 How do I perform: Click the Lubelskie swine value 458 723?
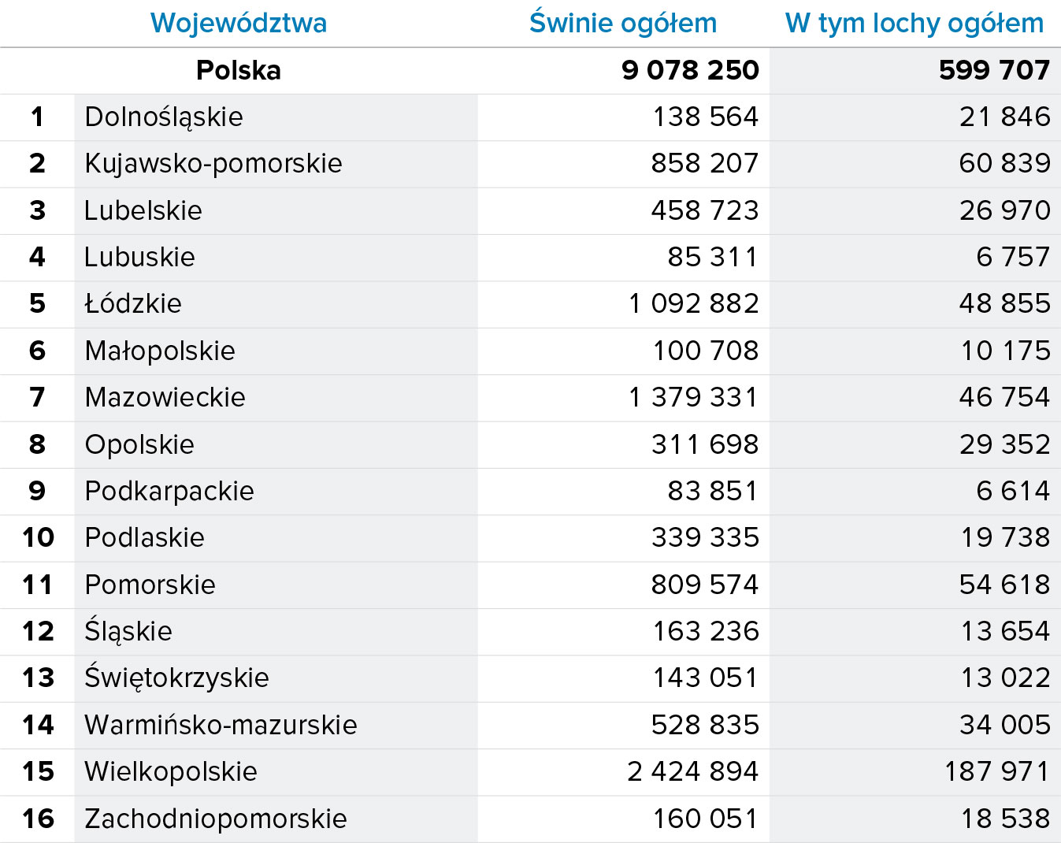[705, 210]
